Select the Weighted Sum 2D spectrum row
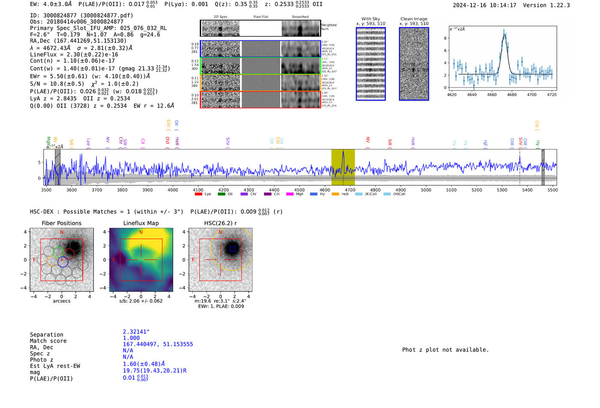Viewport: 600px width, 408px height. pos(260,28)
